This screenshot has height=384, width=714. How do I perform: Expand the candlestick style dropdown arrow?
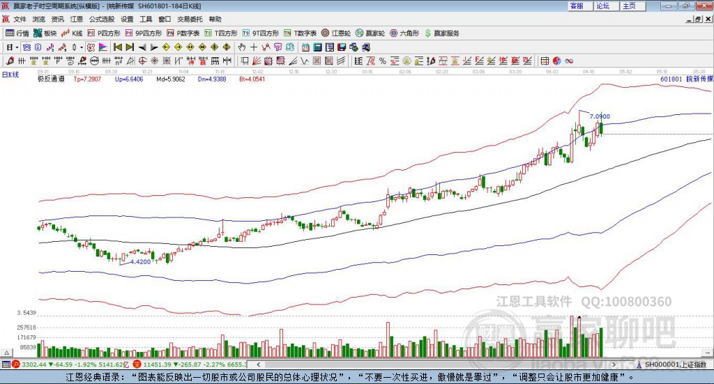tap(82, 47)
